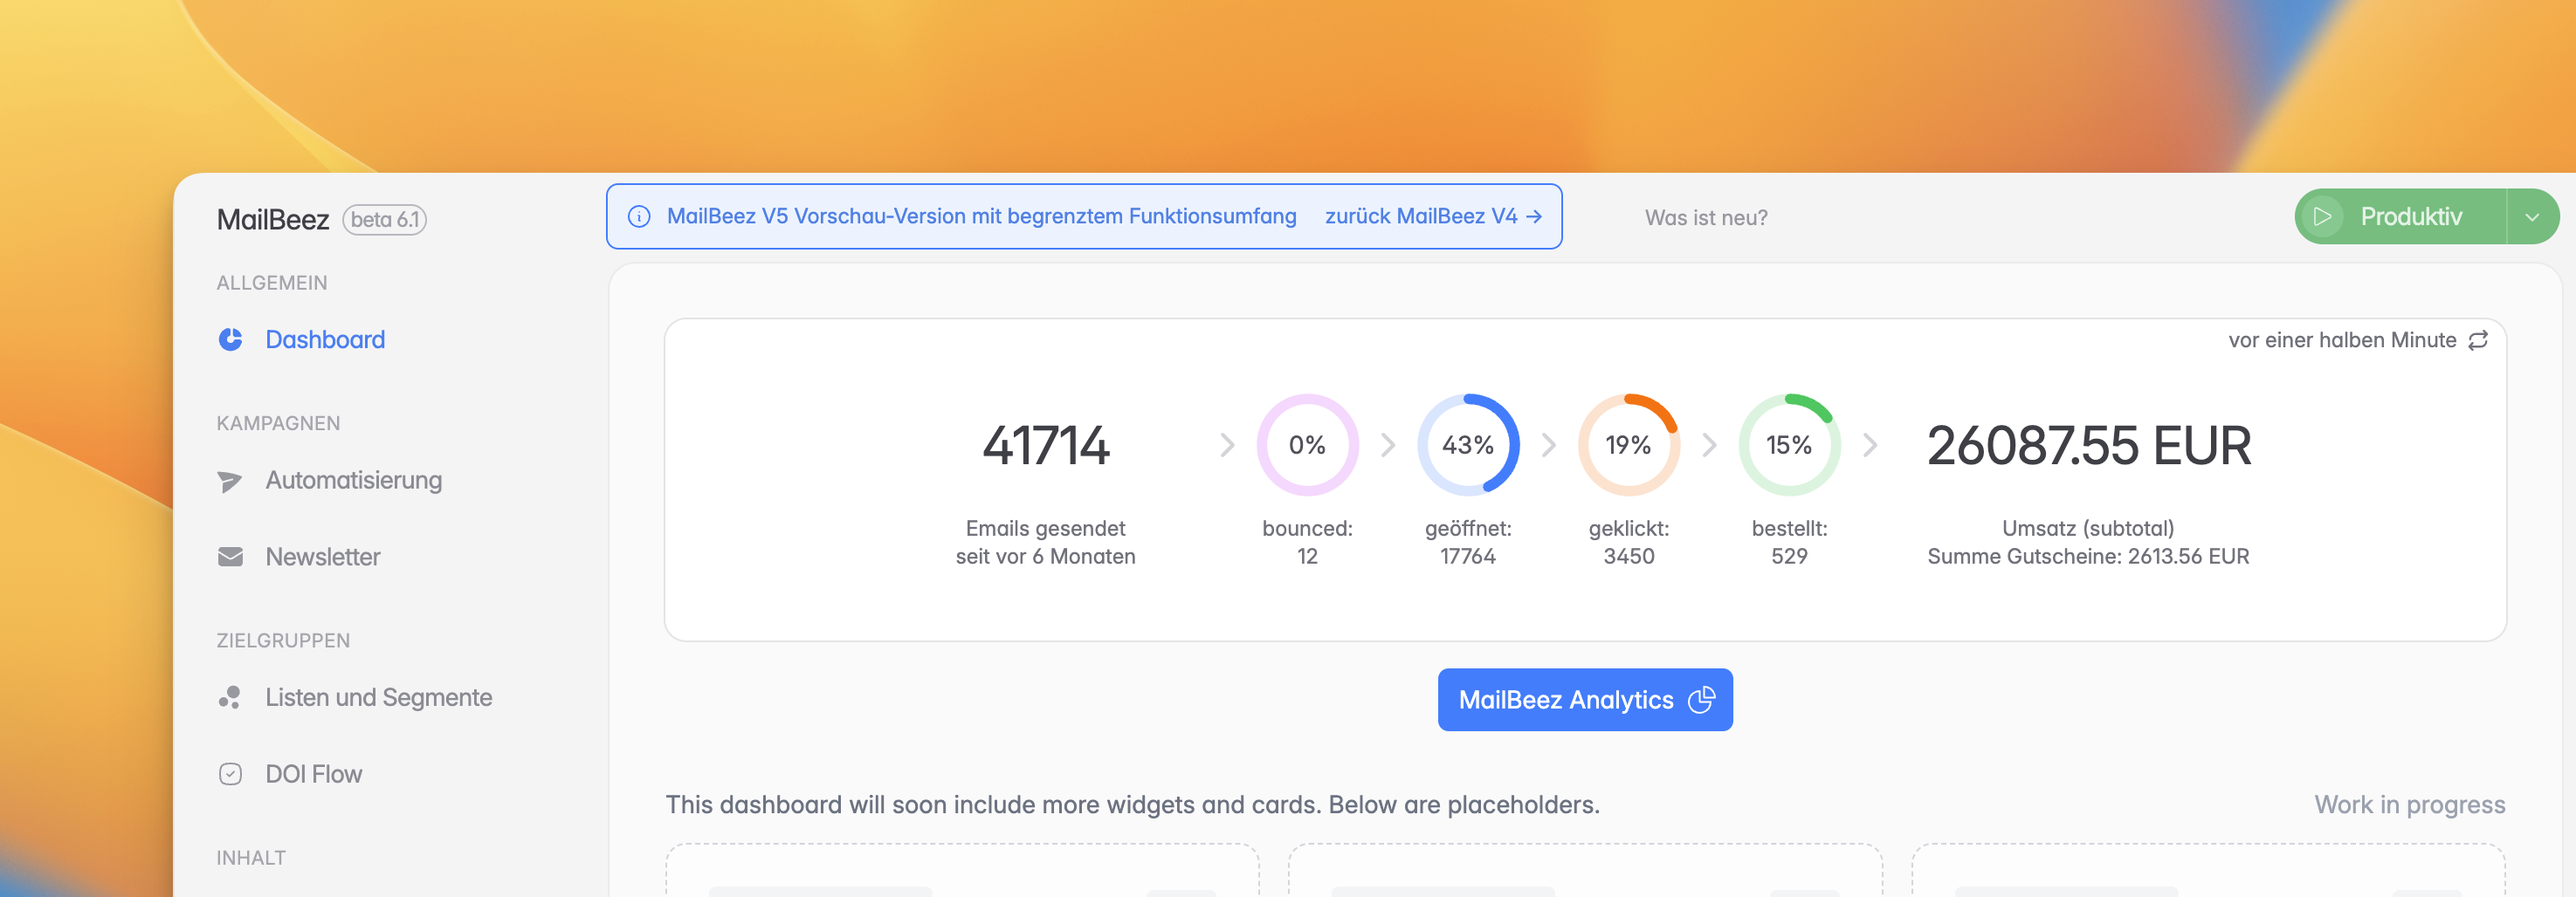2576x897 pixels.
Task: Toggle the Produktiv mode button
Action: (x=2410, y=216)
